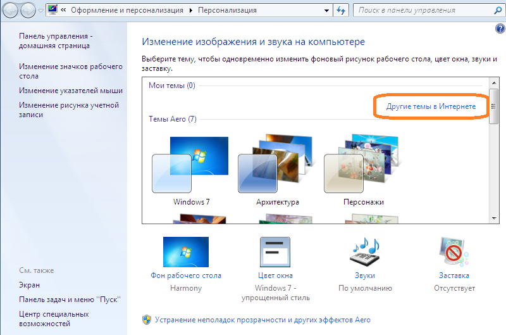Click the Мои темы (0) header
Screen dimensions: 506x335
pyautogui.click(x=172, y=85)
